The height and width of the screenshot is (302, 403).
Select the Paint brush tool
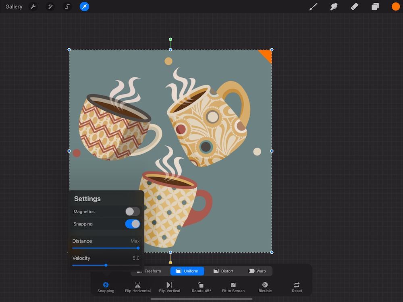[x=313, y=7]
